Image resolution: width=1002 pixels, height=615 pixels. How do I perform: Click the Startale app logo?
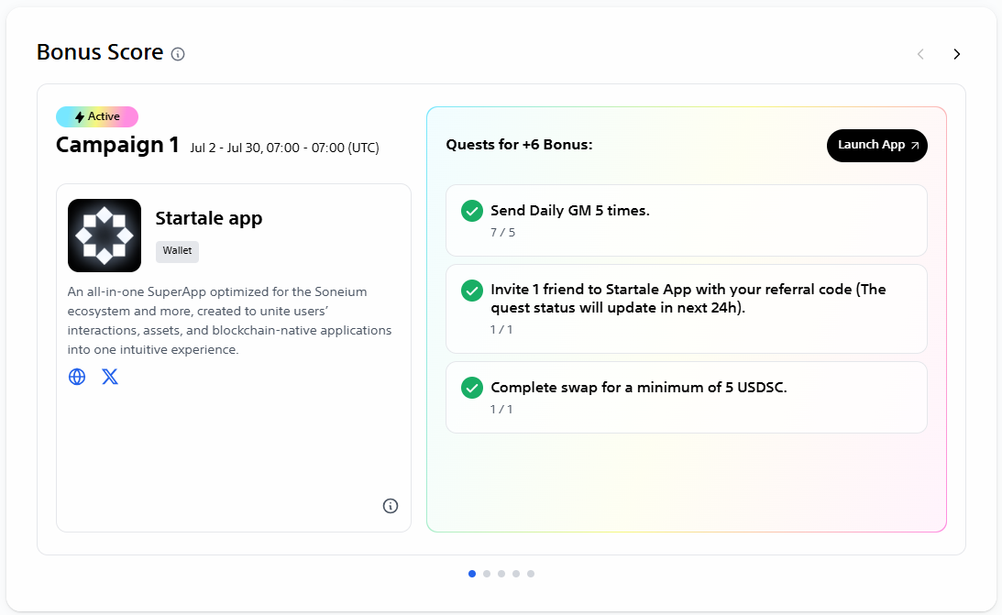click(105, 235)
